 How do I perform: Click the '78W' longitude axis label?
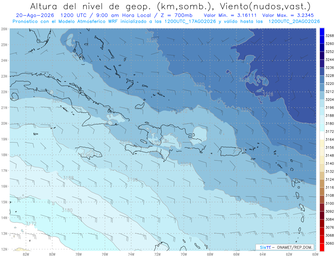click(78, 254)
